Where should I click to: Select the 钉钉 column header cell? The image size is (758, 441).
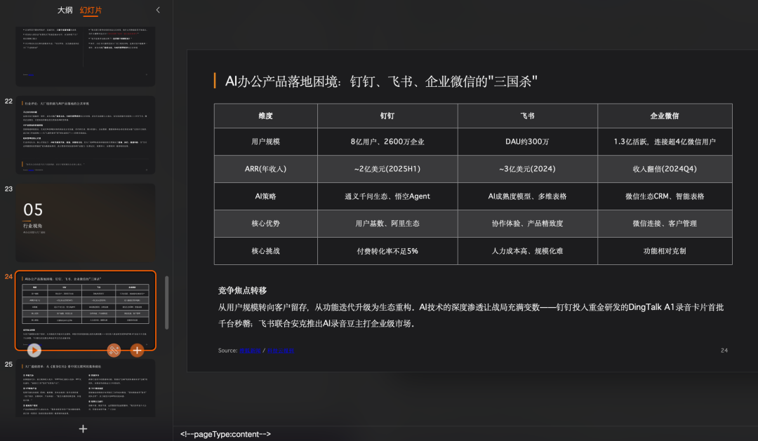click(x=387, y=116)
